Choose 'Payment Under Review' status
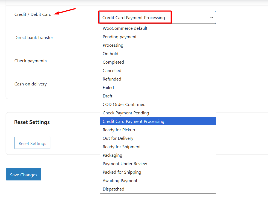 [x=125, y=164]
